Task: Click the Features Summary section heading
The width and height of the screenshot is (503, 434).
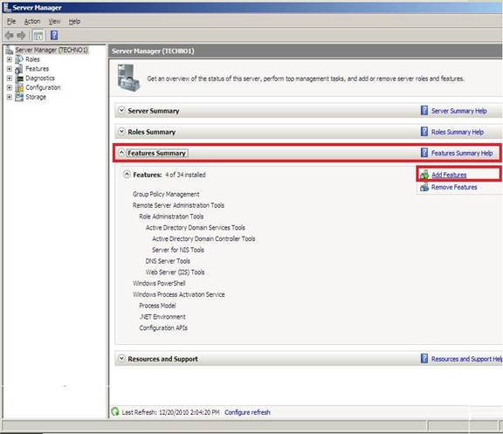Action: 156,153
